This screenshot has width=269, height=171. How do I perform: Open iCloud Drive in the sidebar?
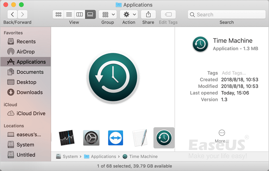[31, 113]
